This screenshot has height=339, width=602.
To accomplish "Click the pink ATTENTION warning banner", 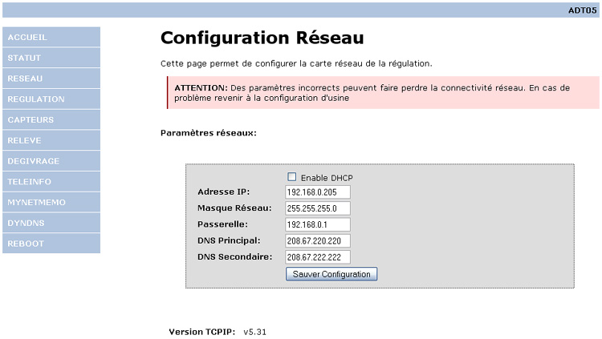I will [x=383, y=93].
